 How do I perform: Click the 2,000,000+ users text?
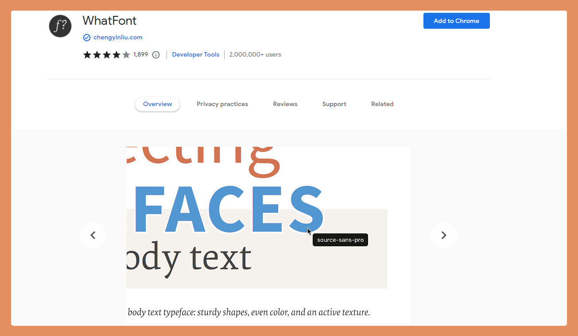click(x=255, y=54)
